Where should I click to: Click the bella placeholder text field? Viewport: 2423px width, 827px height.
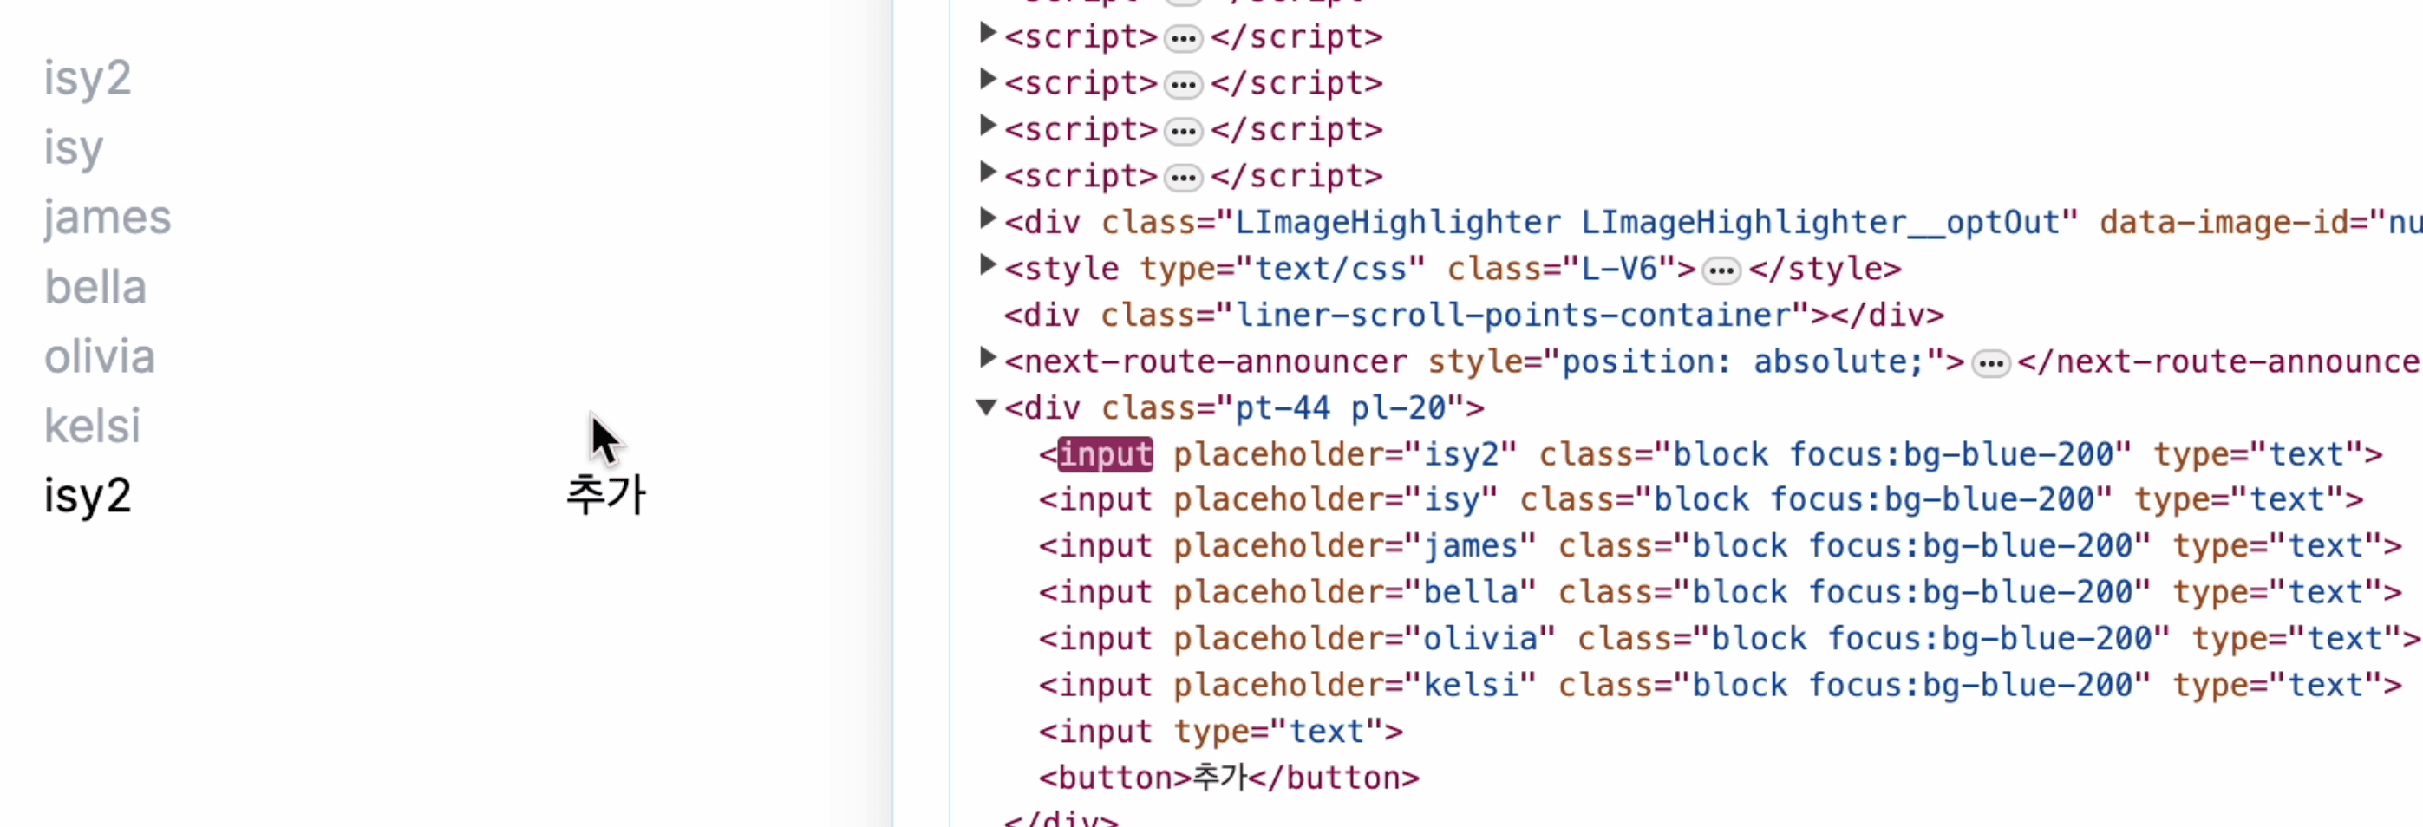pyautogui.click(x=188, y=287)
